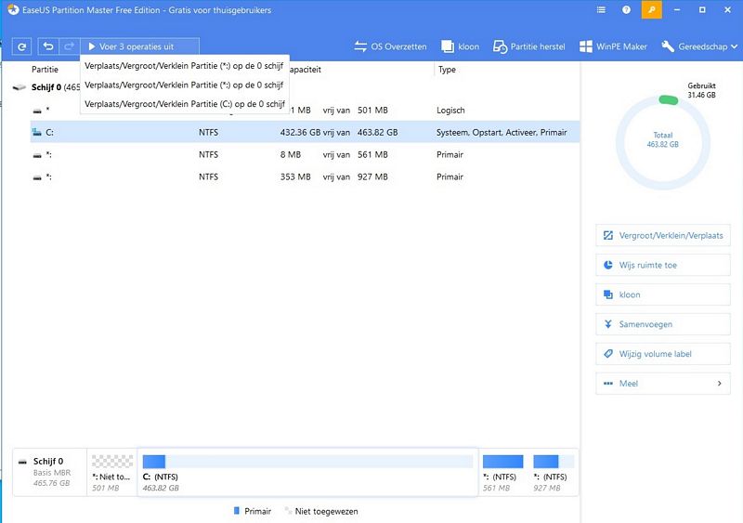Click the merge icon on Samenvoegen
This screenshot has height=523, width=743.
coord(608,324)
